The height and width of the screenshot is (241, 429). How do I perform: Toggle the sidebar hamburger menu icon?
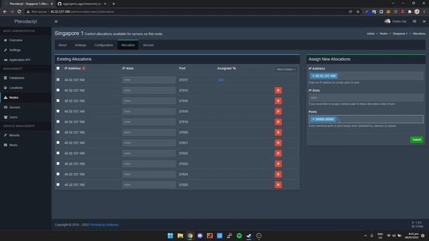(x=56, y=21)
